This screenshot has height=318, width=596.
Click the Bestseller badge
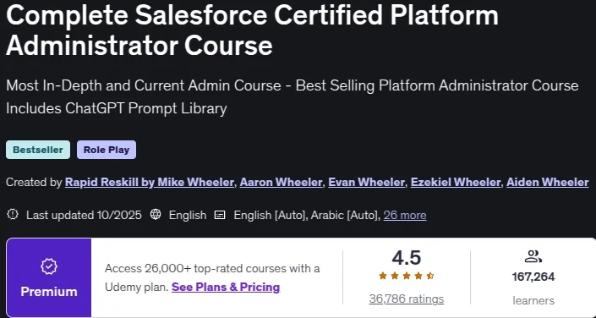coord(38,150)
